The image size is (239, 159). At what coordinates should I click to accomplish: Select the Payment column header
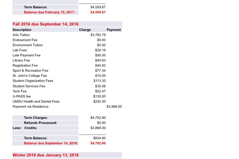pyautogui.click(x=114, y=30)
